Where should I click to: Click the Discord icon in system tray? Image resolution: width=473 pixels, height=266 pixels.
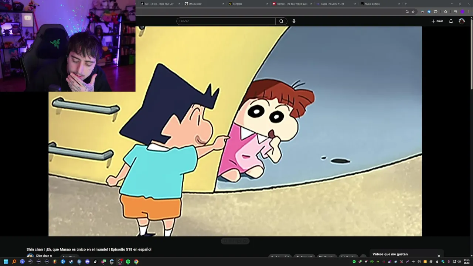(x=366, y=262)
